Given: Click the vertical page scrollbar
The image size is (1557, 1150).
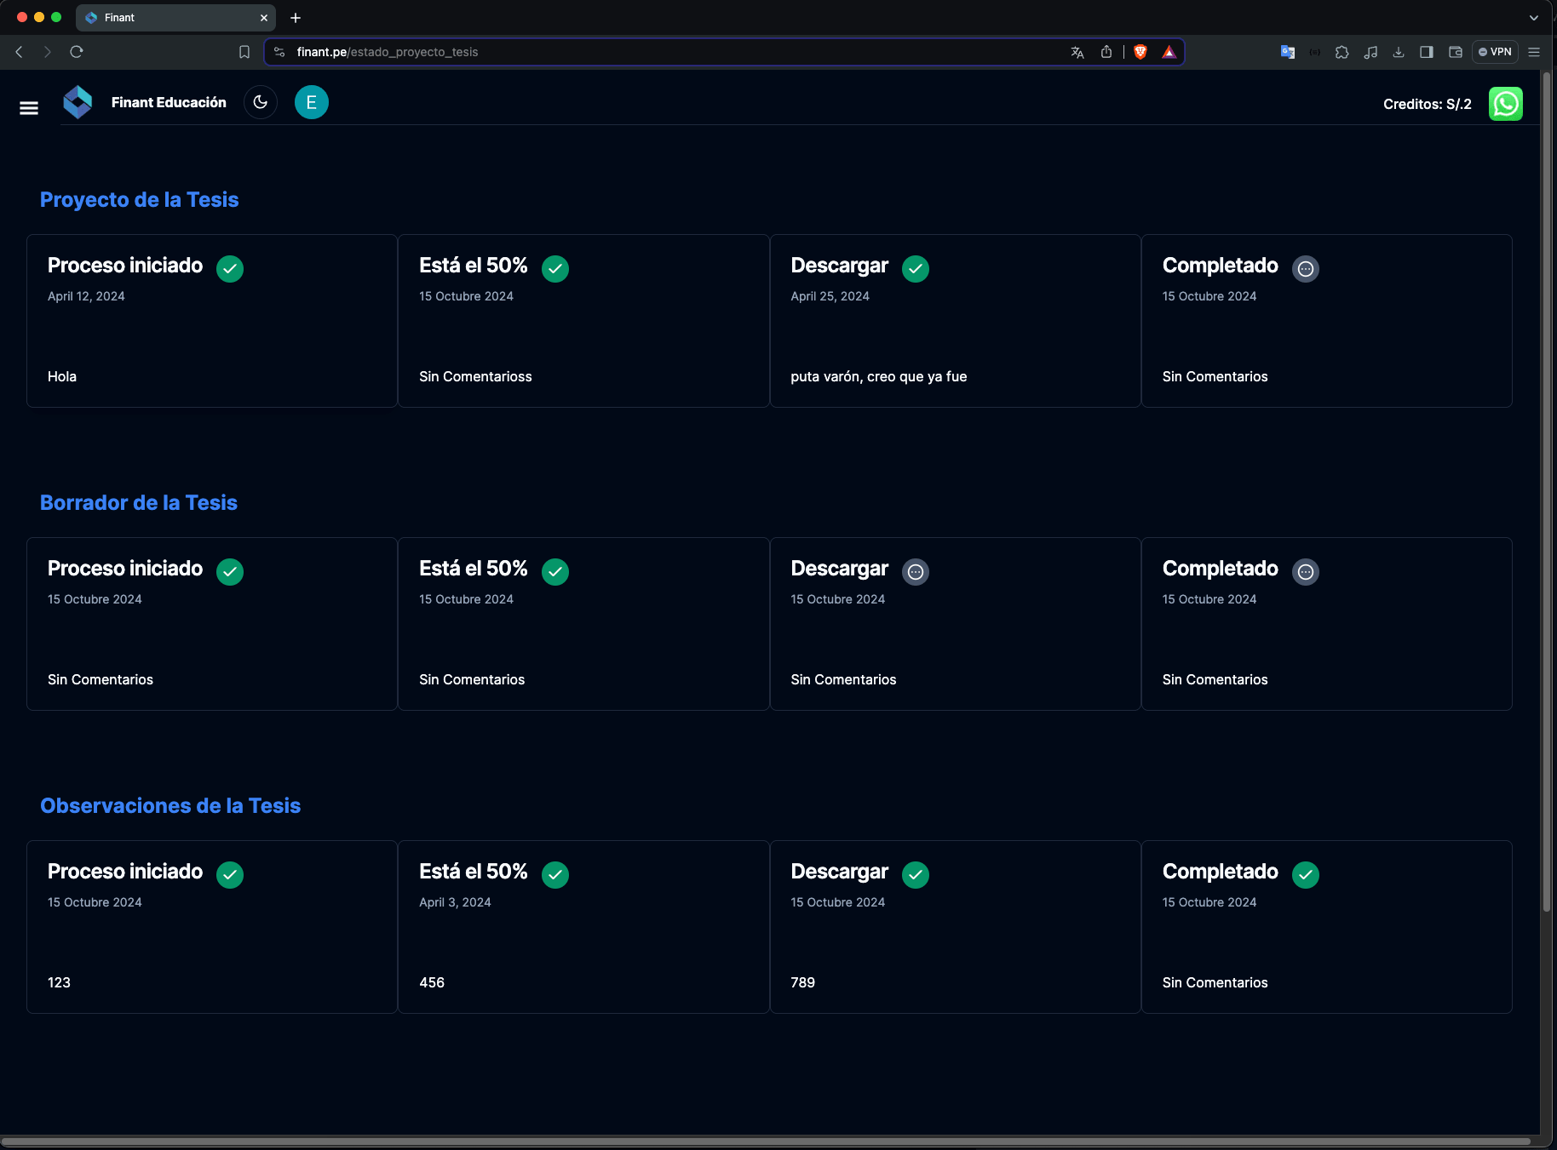Looking at the screenshot, I should click(1547, 494).
